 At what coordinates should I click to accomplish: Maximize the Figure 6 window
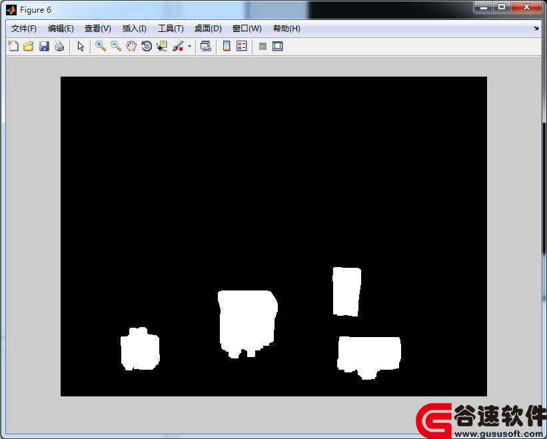pyautogui.click(x=501, y=7)
